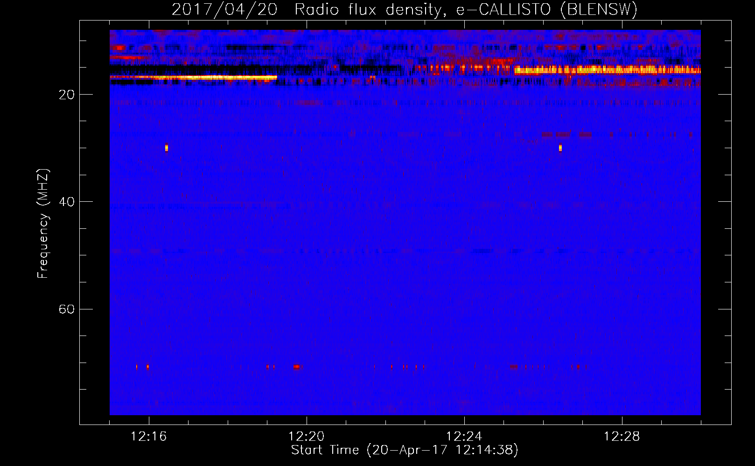Select the '12:28' time axis label
The width and height of the screenshot is (755, 466).
(622, 437)
